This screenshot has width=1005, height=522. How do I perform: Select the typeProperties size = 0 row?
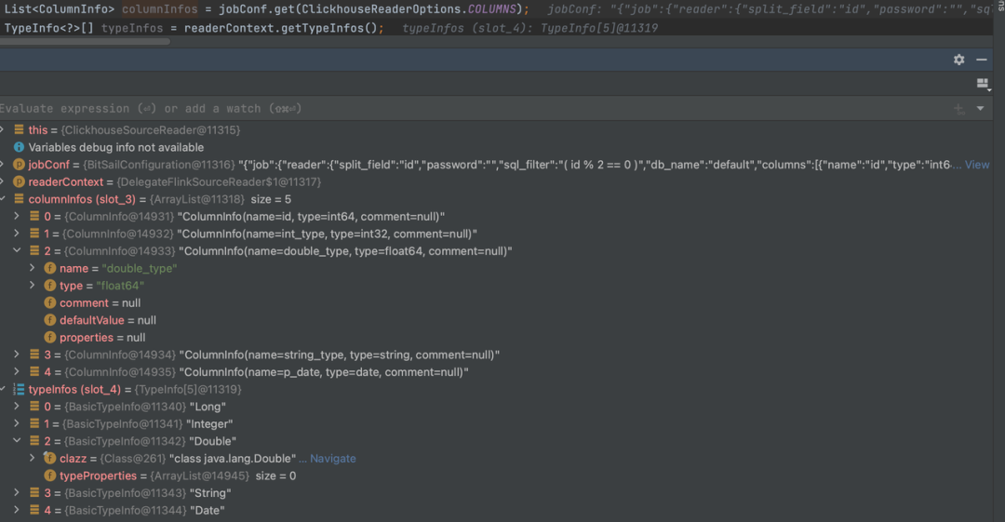pyautogui.click(x=177, y=476)
